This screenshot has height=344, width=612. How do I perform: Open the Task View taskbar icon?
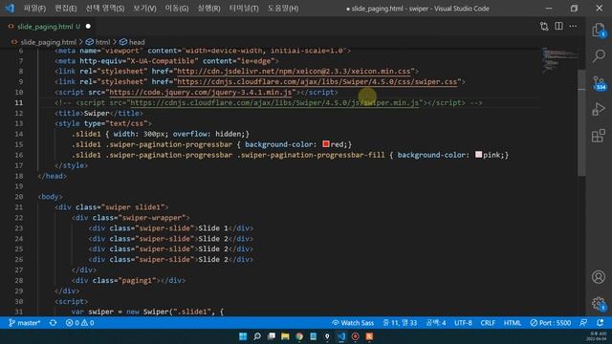(x=272, y=336)
